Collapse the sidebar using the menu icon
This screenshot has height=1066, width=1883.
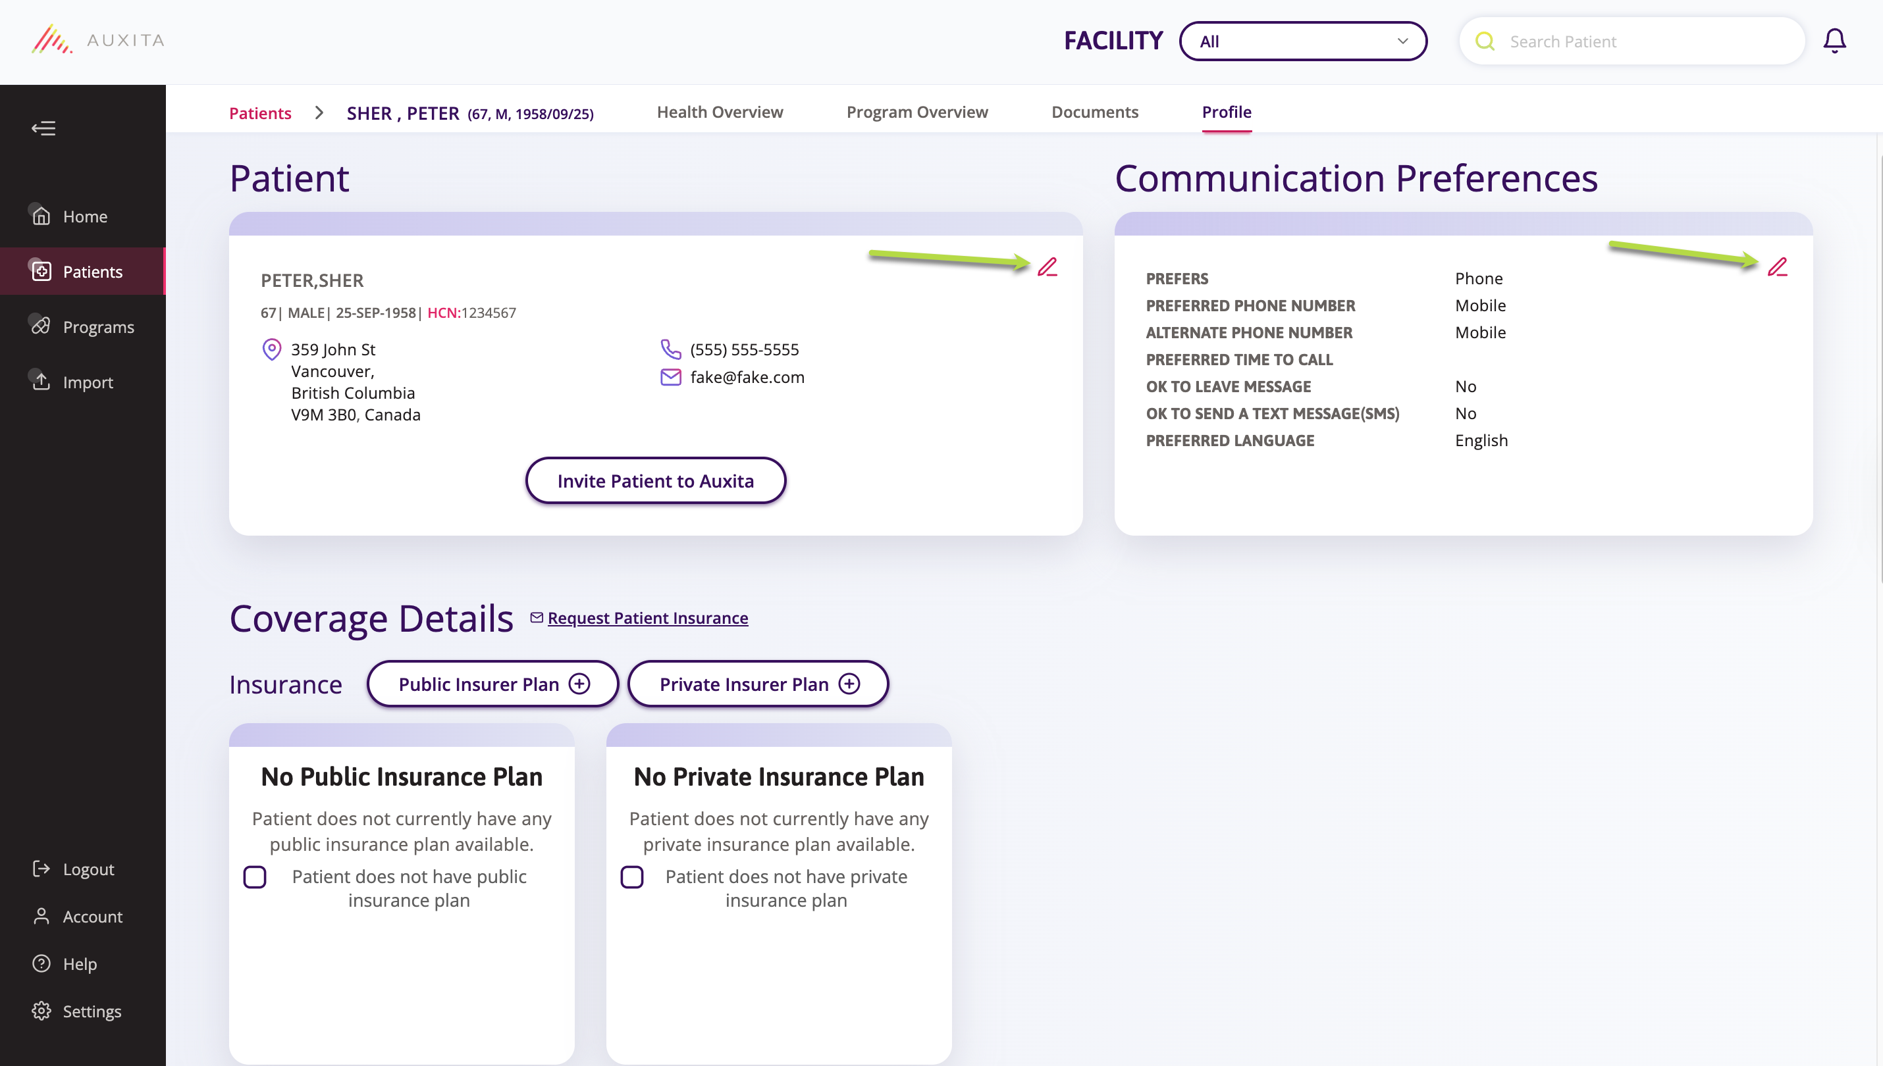pos(43,128)
